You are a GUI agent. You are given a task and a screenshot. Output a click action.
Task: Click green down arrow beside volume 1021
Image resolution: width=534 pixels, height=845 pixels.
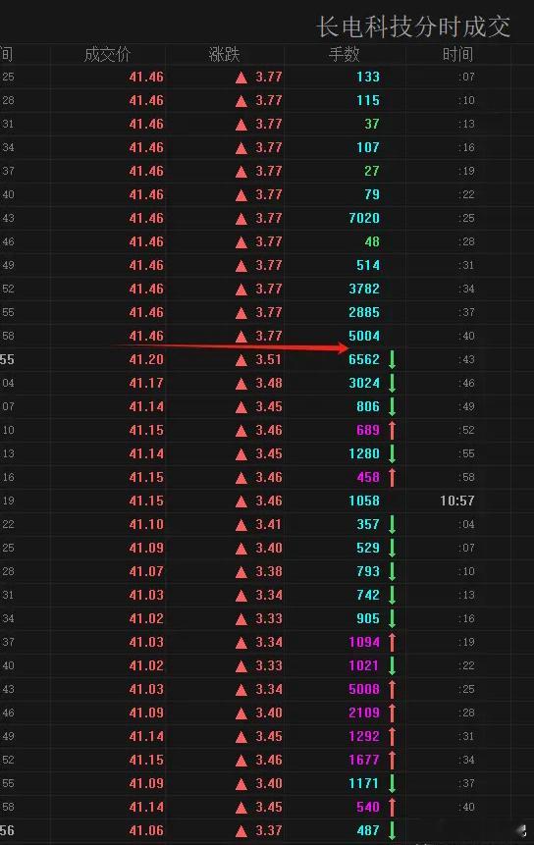coord(393,665)
